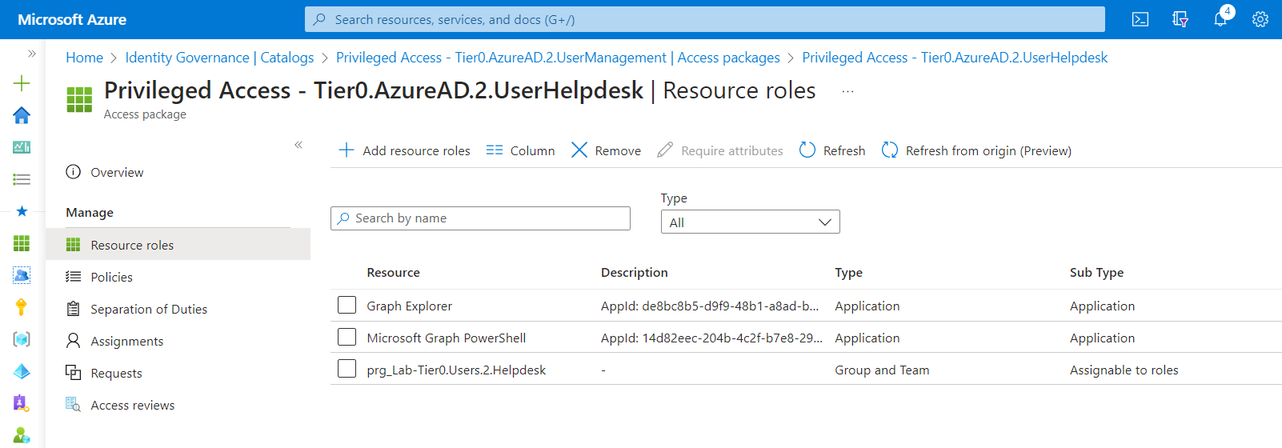The height and width of the screenshot is (448, 1282).
Task: Open the cube brackets sidebar icon
Action: point(22,339)
